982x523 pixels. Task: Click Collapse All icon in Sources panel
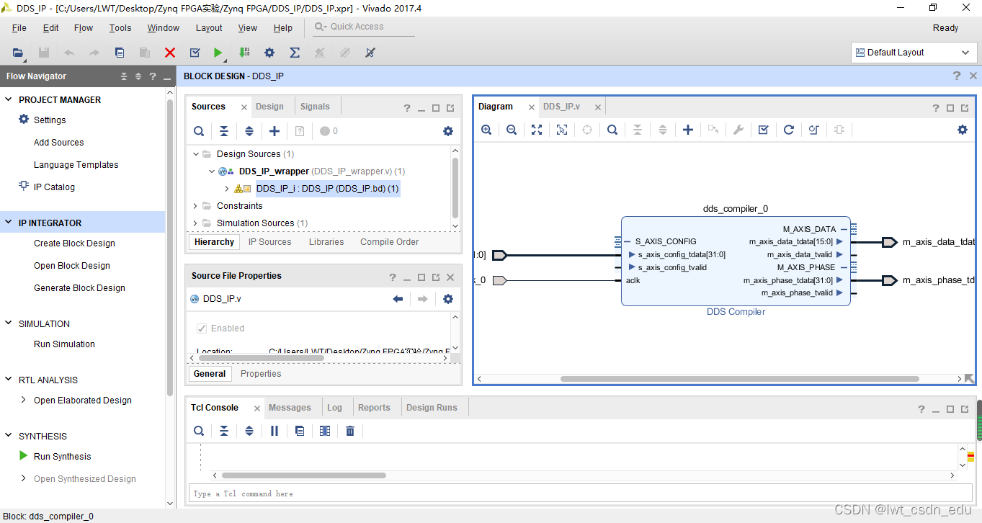pyautogui.click(x=224, y=131)
